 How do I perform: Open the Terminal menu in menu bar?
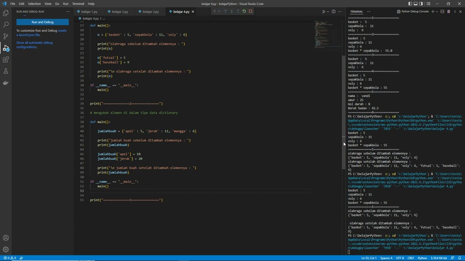click(x=78, y=4)
